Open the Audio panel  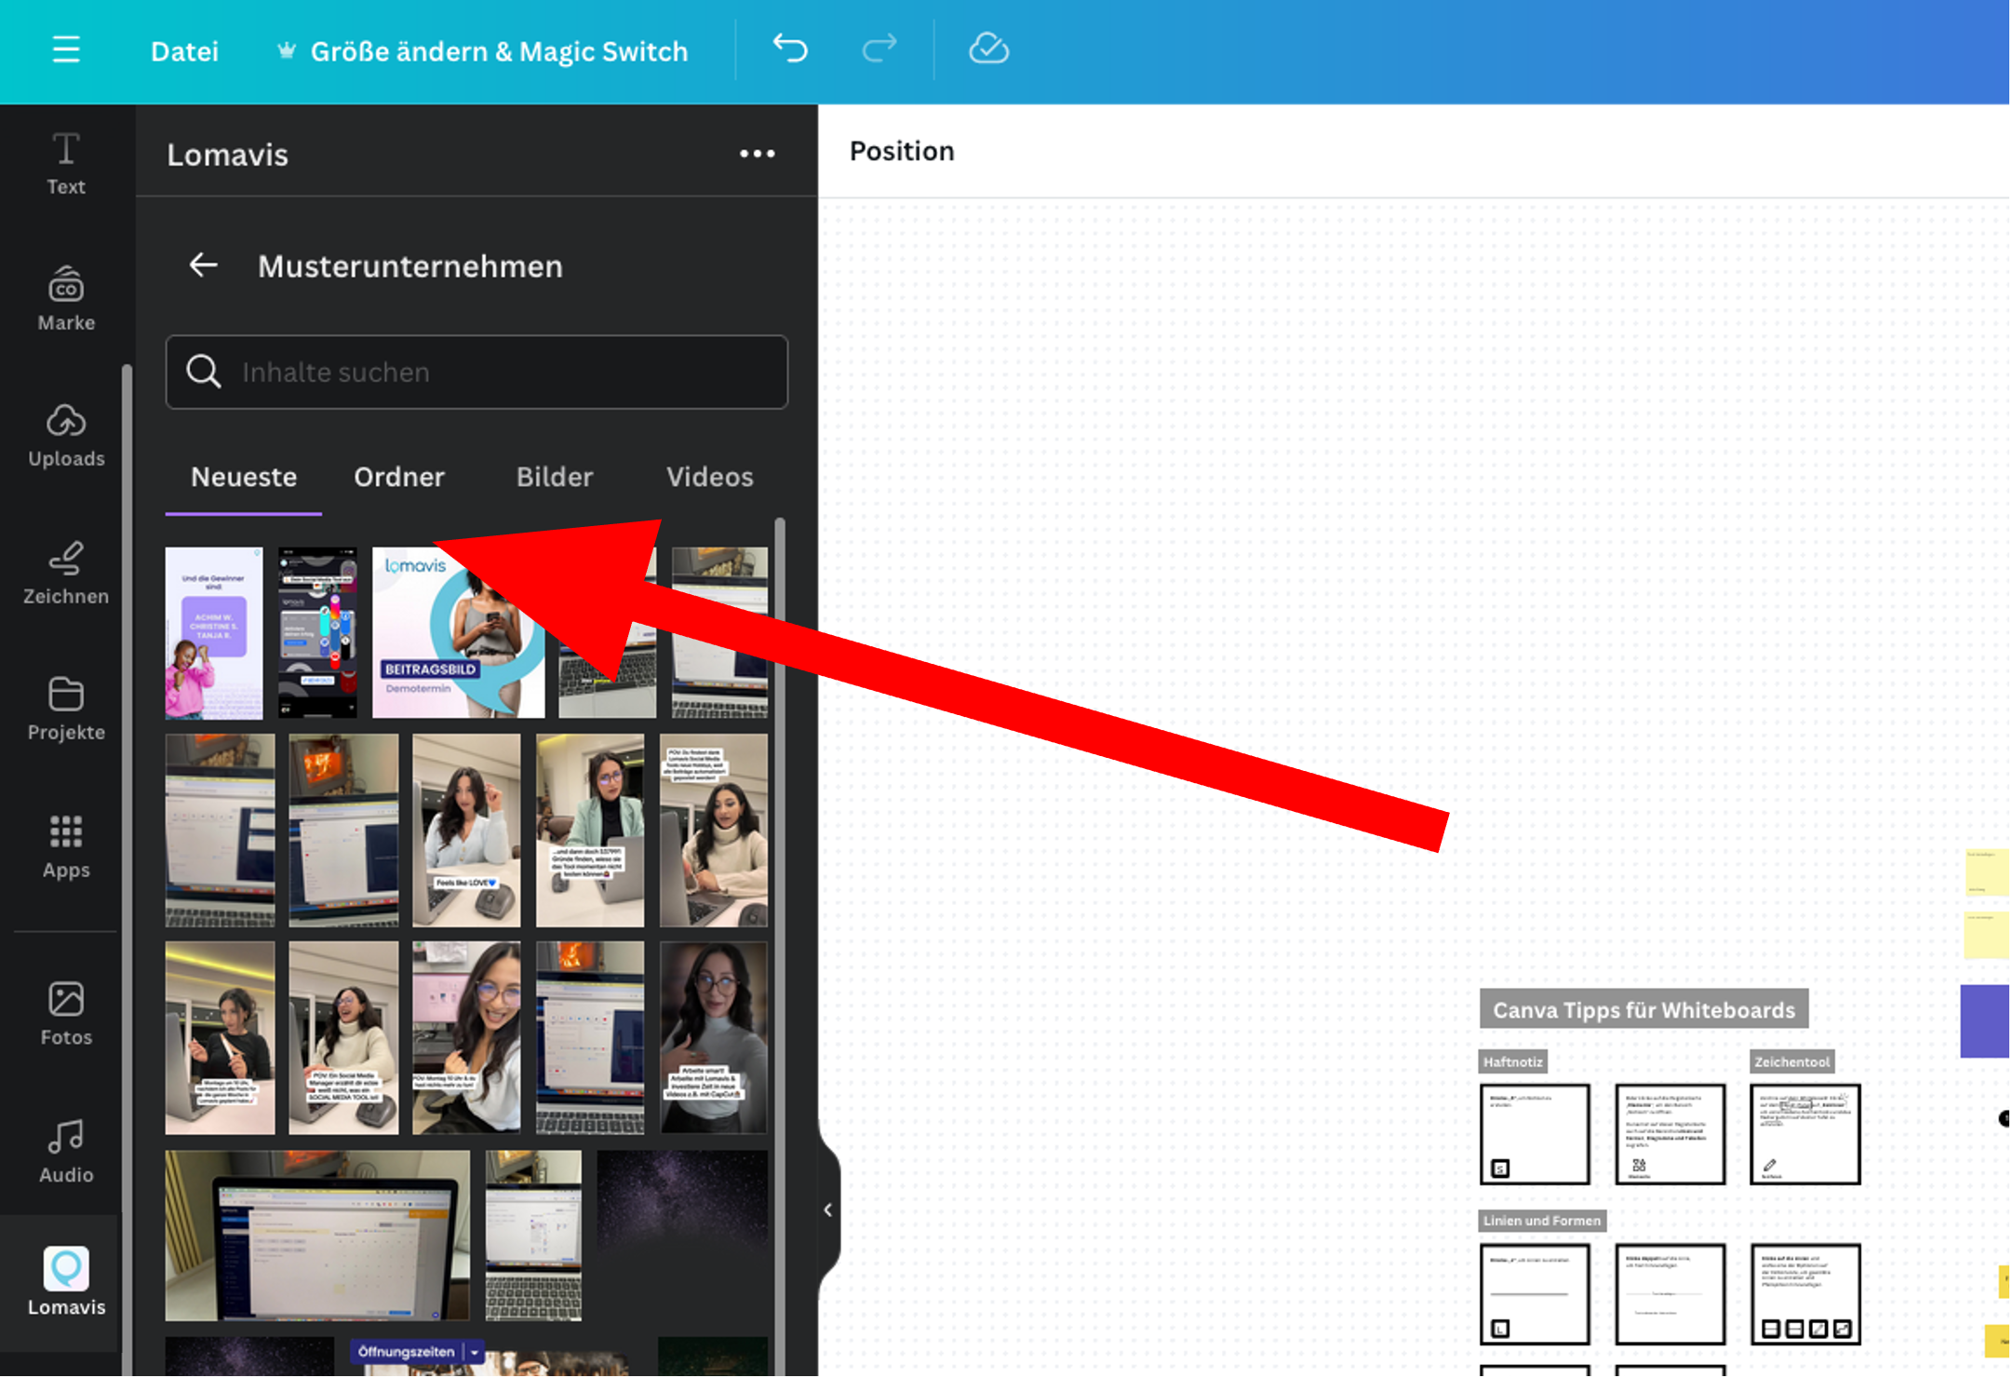[x=66, y=1151]
